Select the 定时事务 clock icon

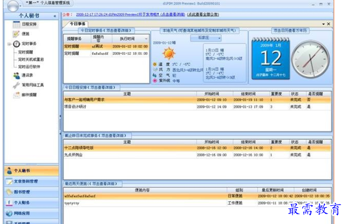16,44
